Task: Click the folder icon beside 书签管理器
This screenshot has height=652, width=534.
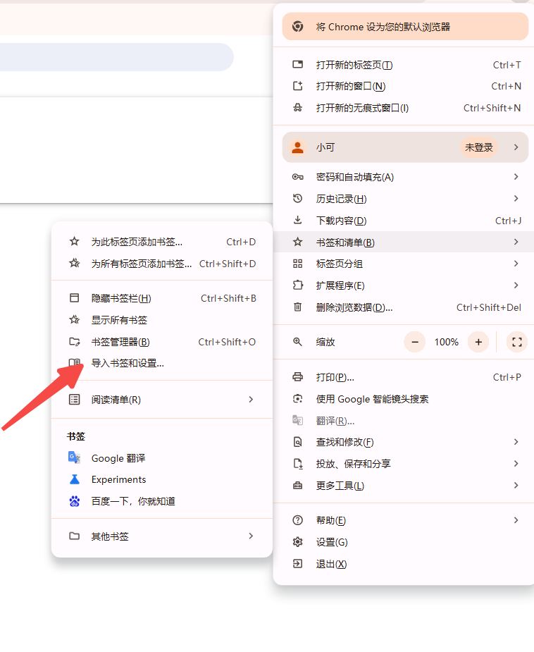Action: coord(75,342)
